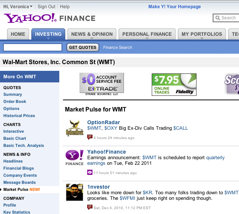Expand the Investing tab dropdown menu
This screenshot has height=214, width=239.
click(x=48, y=38)
